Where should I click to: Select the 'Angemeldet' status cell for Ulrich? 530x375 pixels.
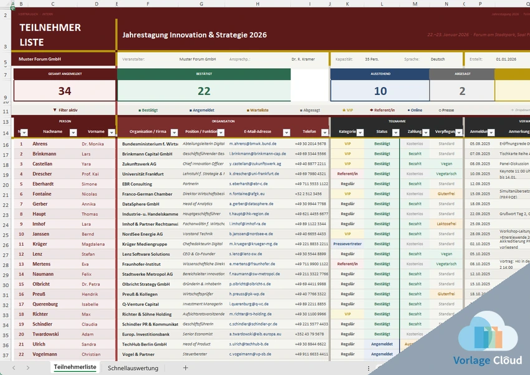382,344
